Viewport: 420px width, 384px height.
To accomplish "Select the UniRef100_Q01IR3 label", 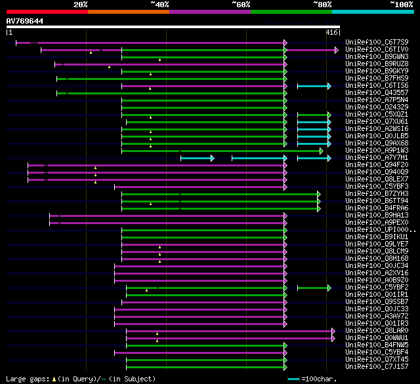I will tap(377, 324).
